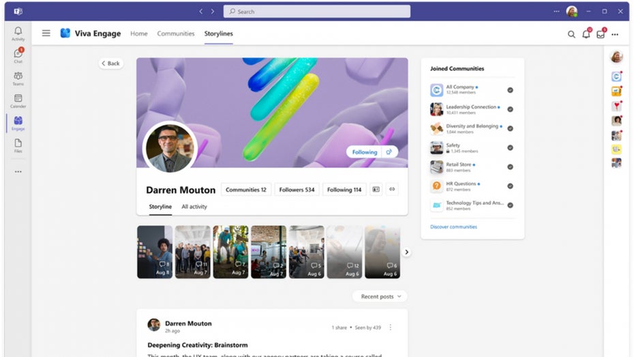Open the Calendar app icon
This screenshot has height=357, width=634.
[x=18, y=100]
